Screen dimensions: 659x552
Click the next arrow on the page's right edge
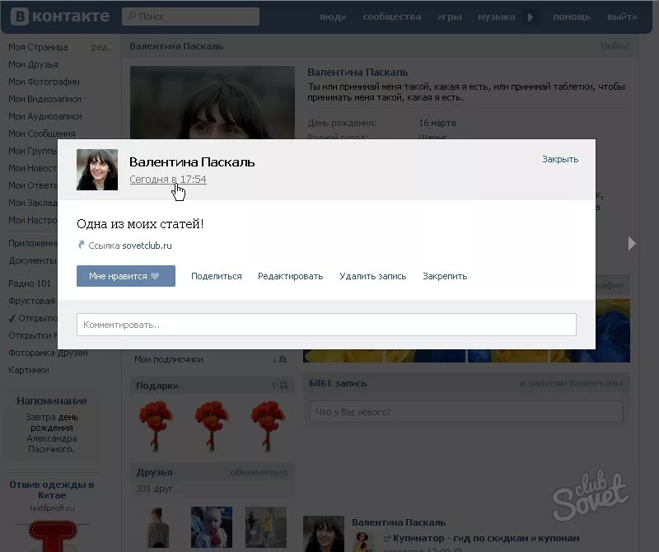(632, 243)
